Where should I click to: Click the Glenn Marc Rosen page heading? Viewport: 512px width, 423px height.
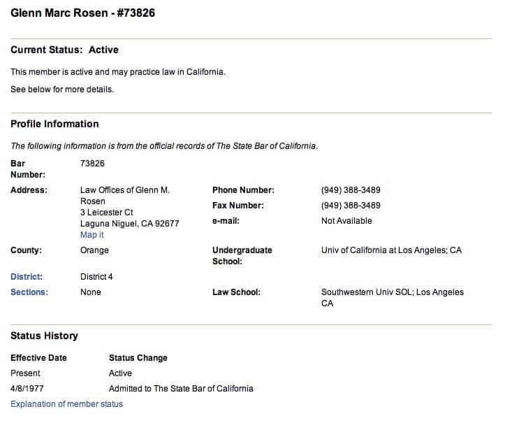pos(82,13)
